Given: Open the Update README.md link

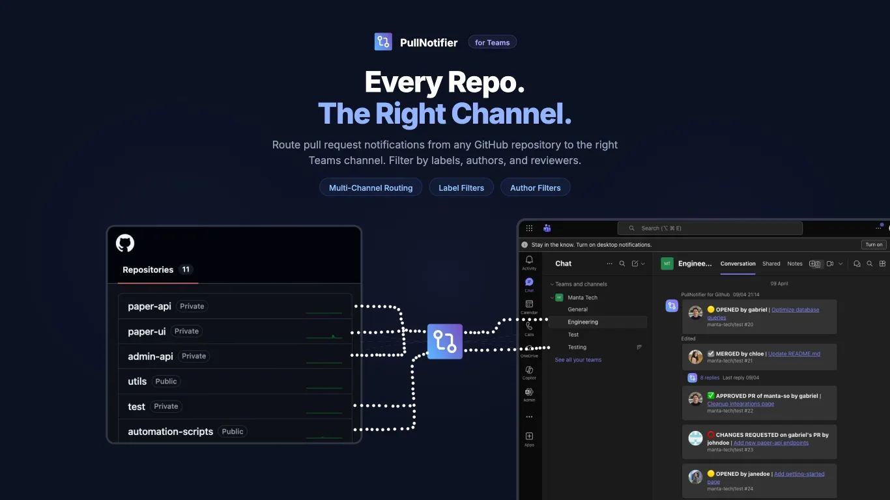Looking at the screenshot, I should click(794, 354).
